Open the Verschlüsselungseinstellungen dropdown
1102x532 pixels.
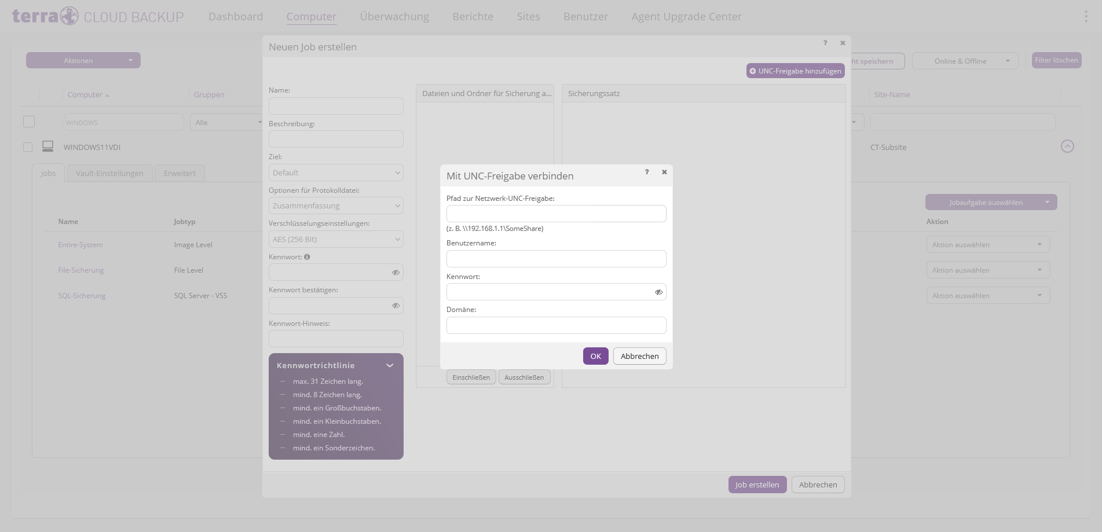[x=336, y=239]
